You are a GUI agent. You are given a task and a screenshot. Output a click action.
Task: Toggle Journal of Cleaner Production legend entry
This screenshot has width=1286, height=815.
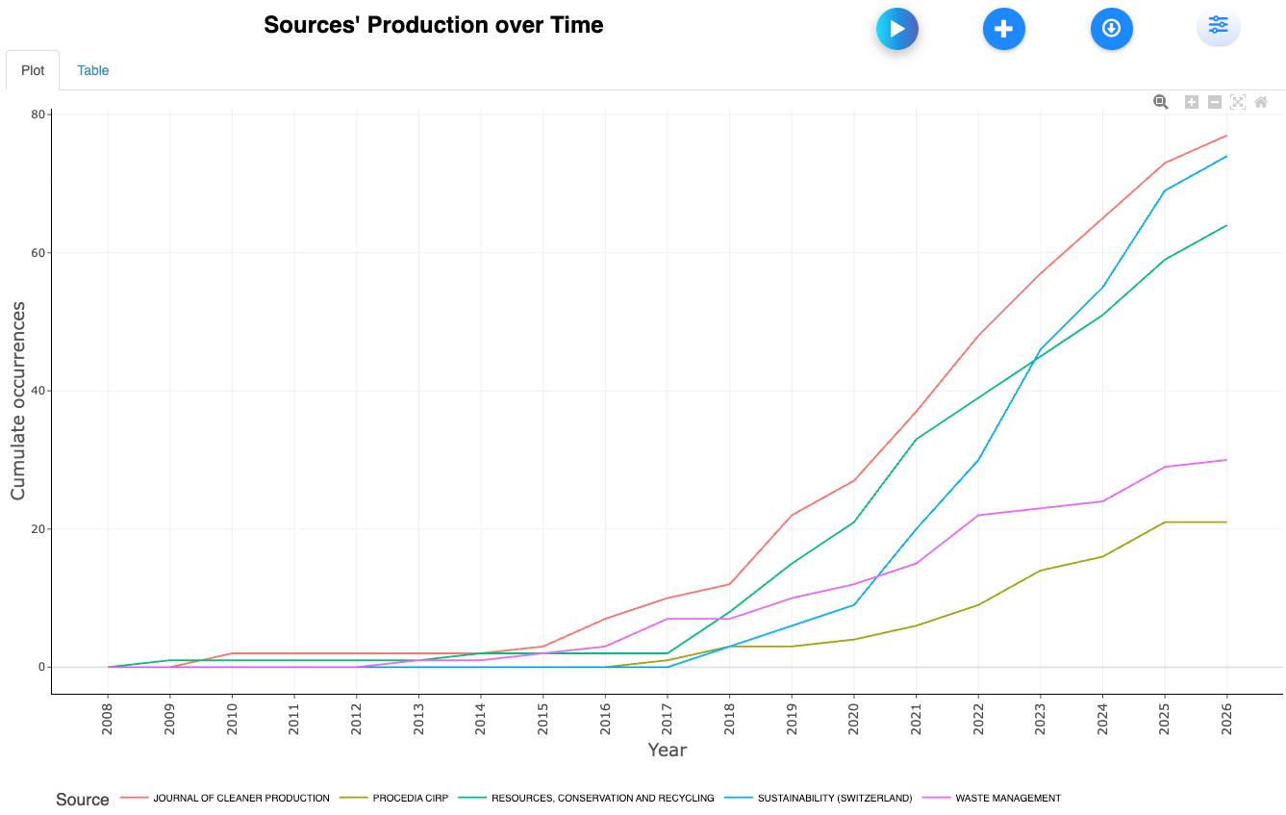pos(240,798)
